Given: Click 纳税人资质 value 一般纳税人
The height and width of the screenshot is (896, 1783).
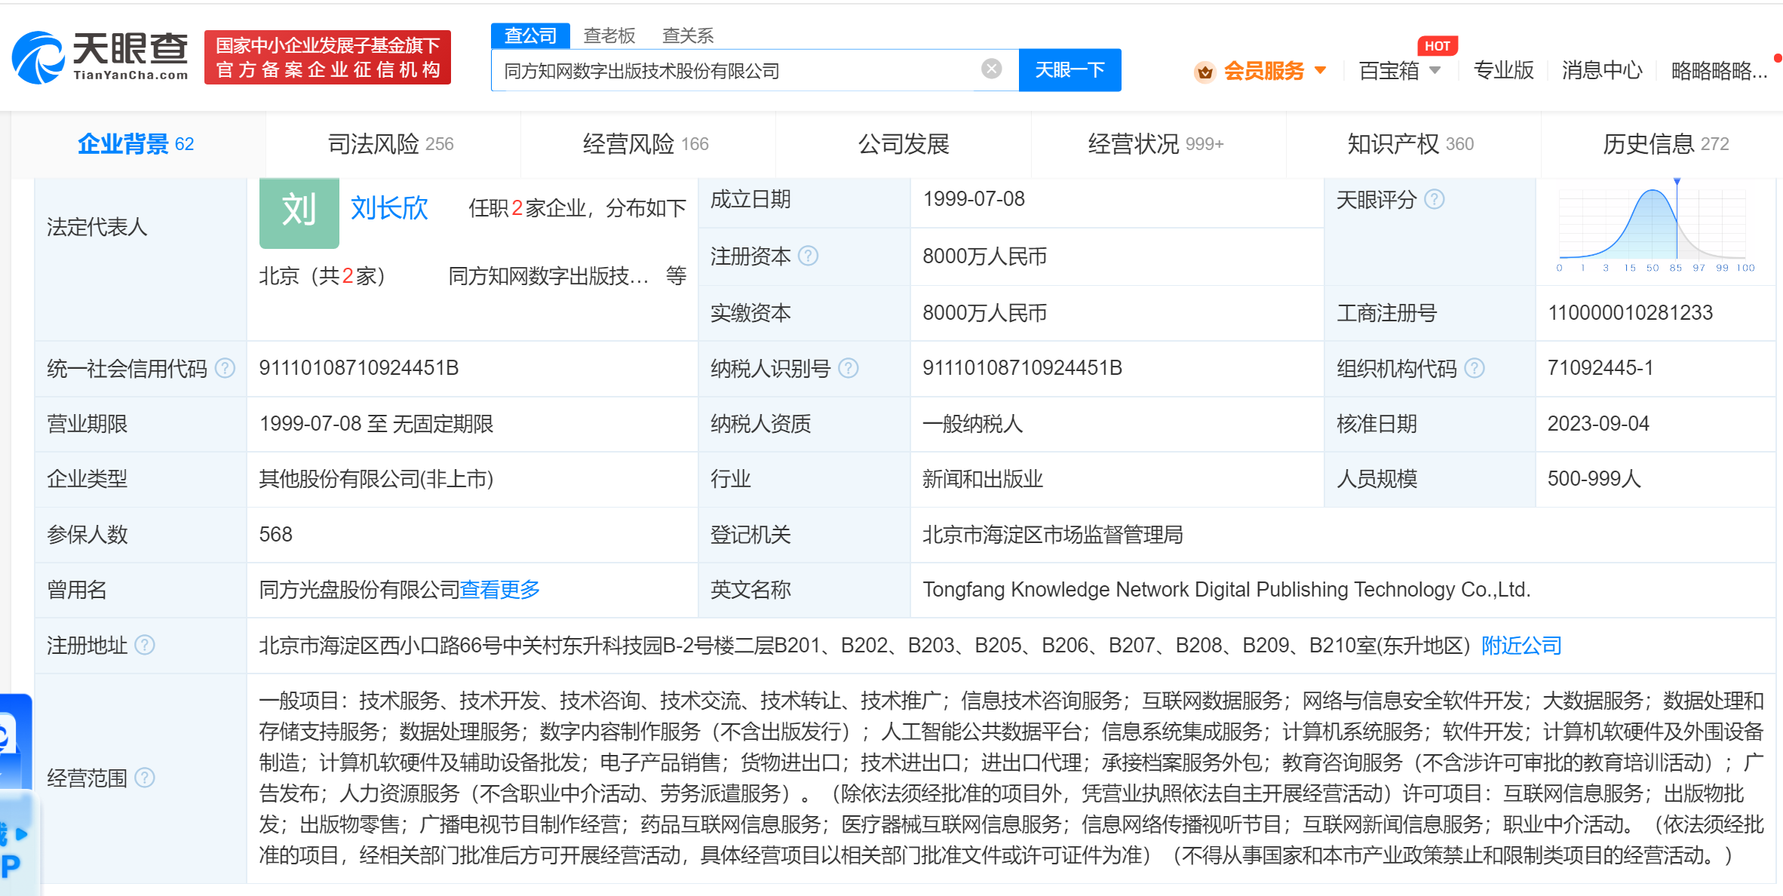Looking at the screenshot, I should [973, 424].
